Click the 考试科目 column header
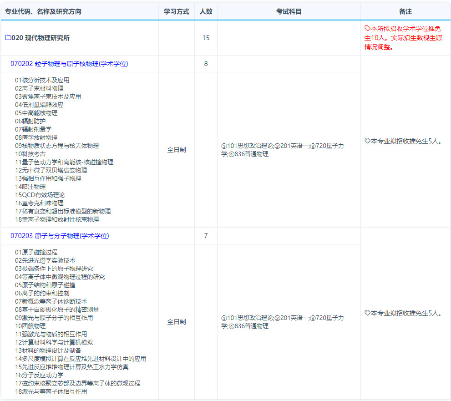The image size is (451, 401). 289,11
